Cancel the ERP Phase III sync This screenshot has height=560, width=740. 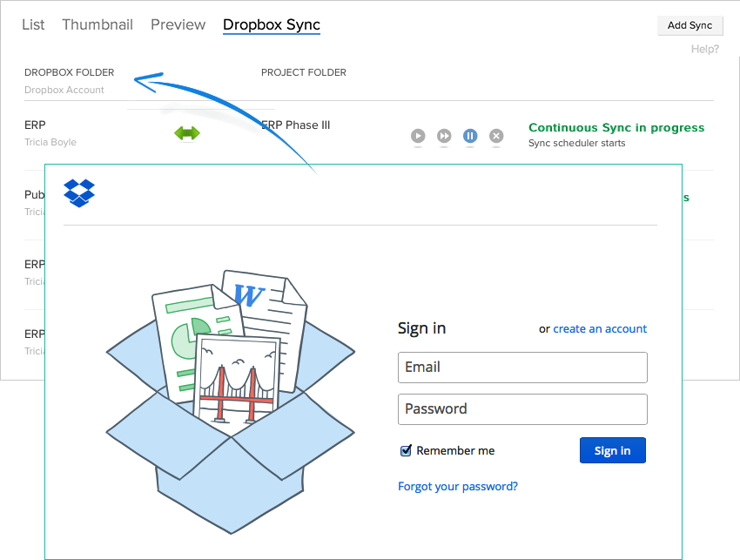click(x=496, y=136)
